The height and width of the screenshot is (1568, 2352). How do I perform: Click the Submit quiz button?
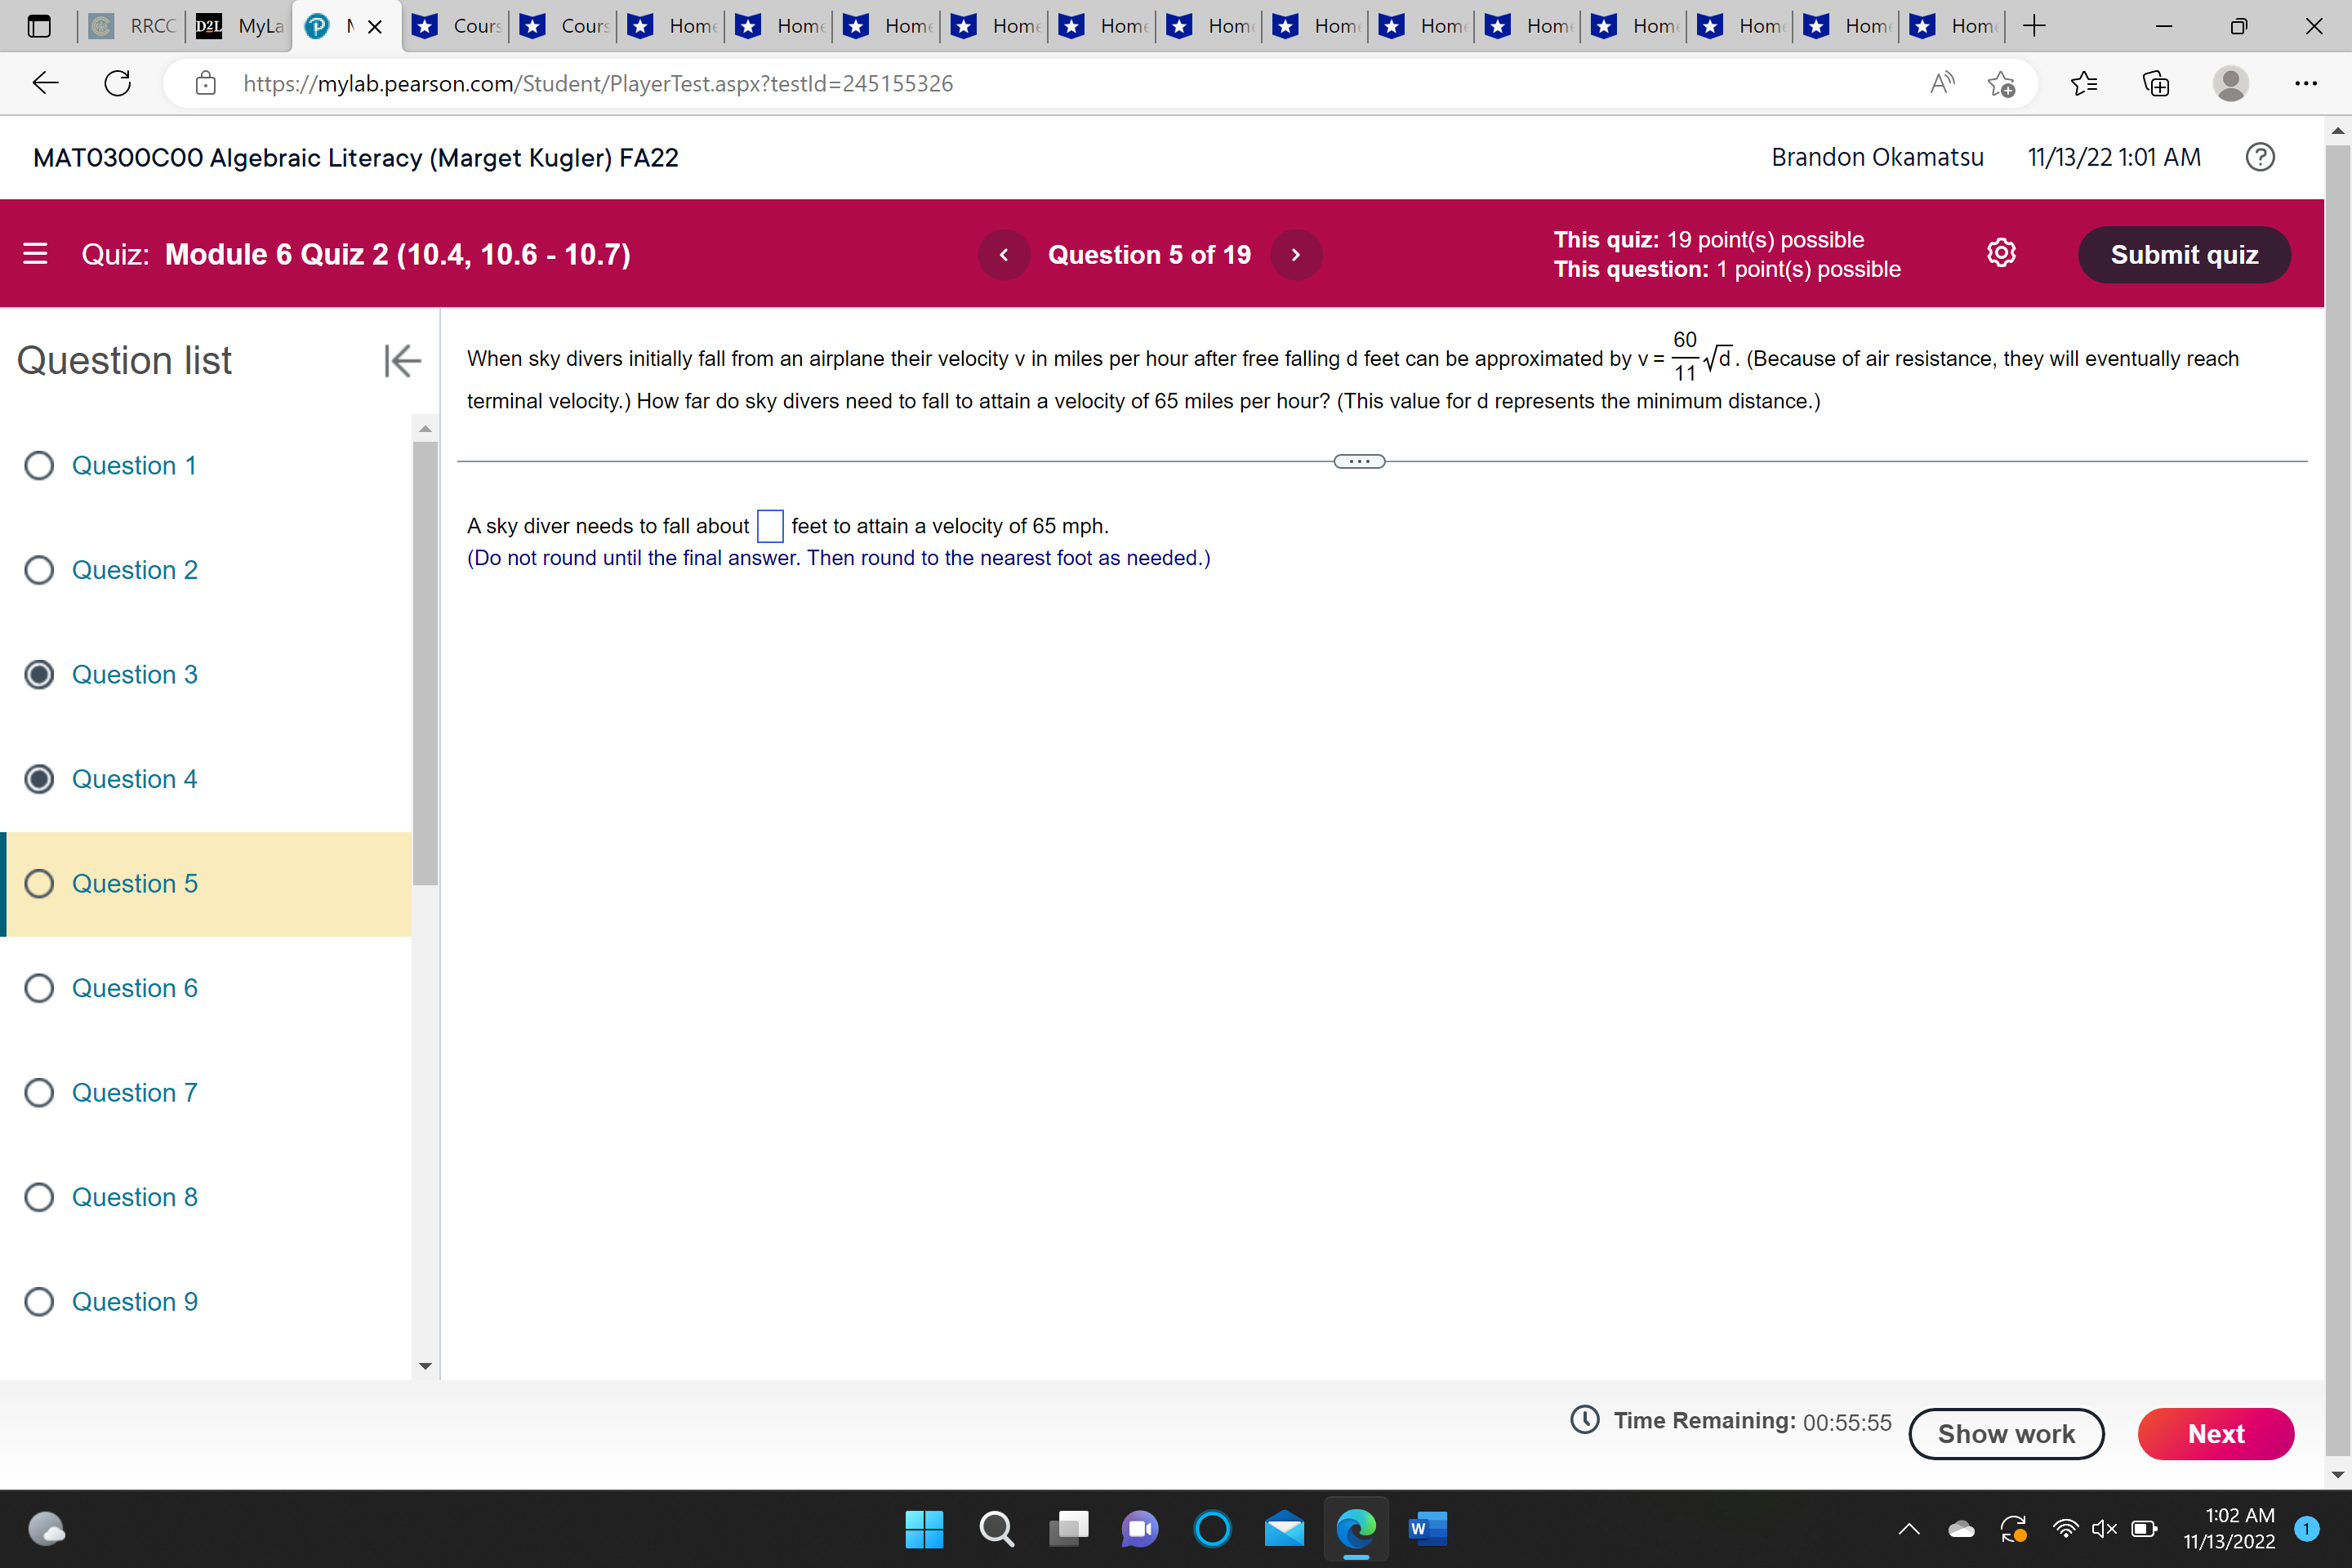pos(2184,255)
